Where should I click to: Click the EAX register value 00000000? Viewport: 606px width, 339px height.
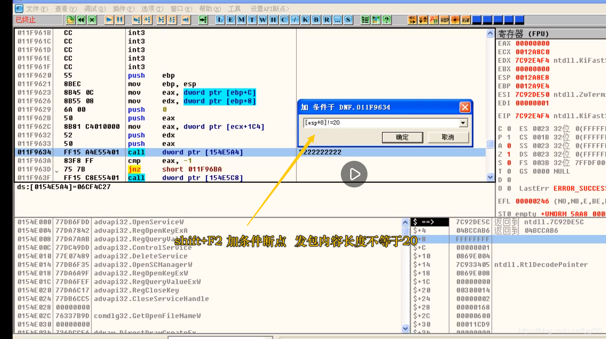pyautogui.click(x=533, y=44)
